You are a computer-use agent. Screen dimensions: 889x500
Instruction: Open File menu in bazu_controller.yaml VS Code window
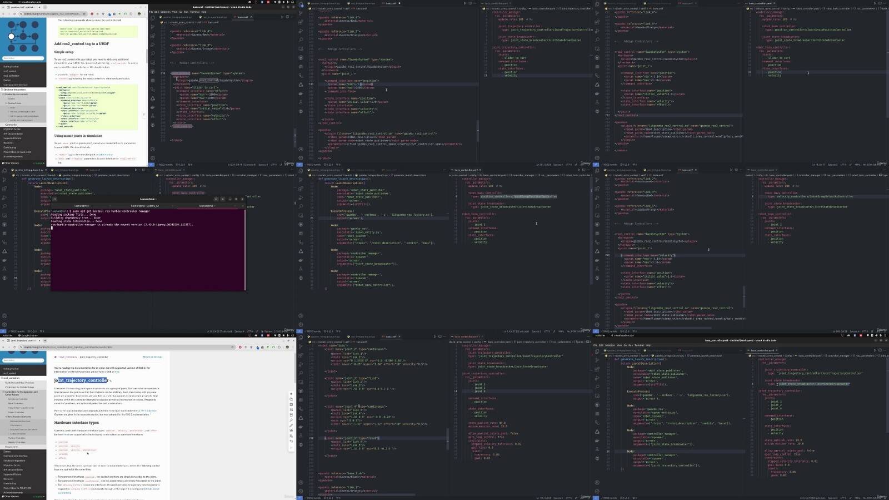(x=595, y=345)
